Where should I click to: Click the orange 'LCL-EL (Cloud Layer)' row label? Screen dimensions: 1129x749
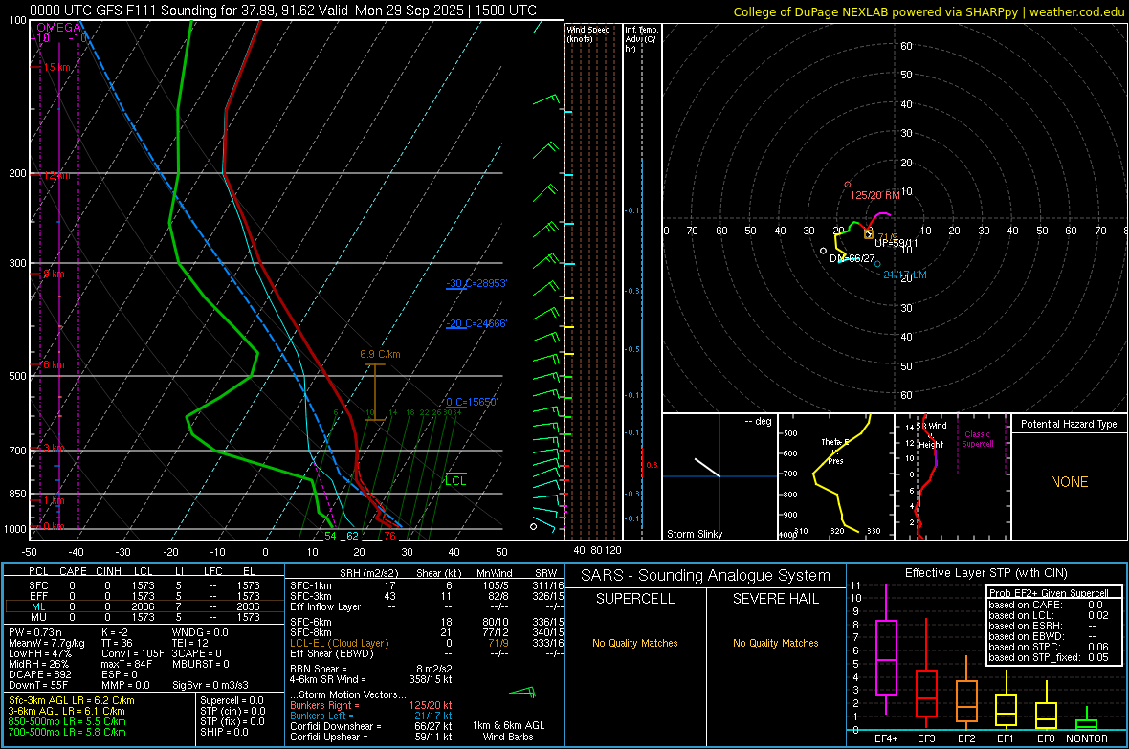[339, 643]
